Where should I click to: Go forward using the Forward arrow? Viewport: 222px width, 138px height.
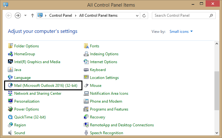coord(18,15)
